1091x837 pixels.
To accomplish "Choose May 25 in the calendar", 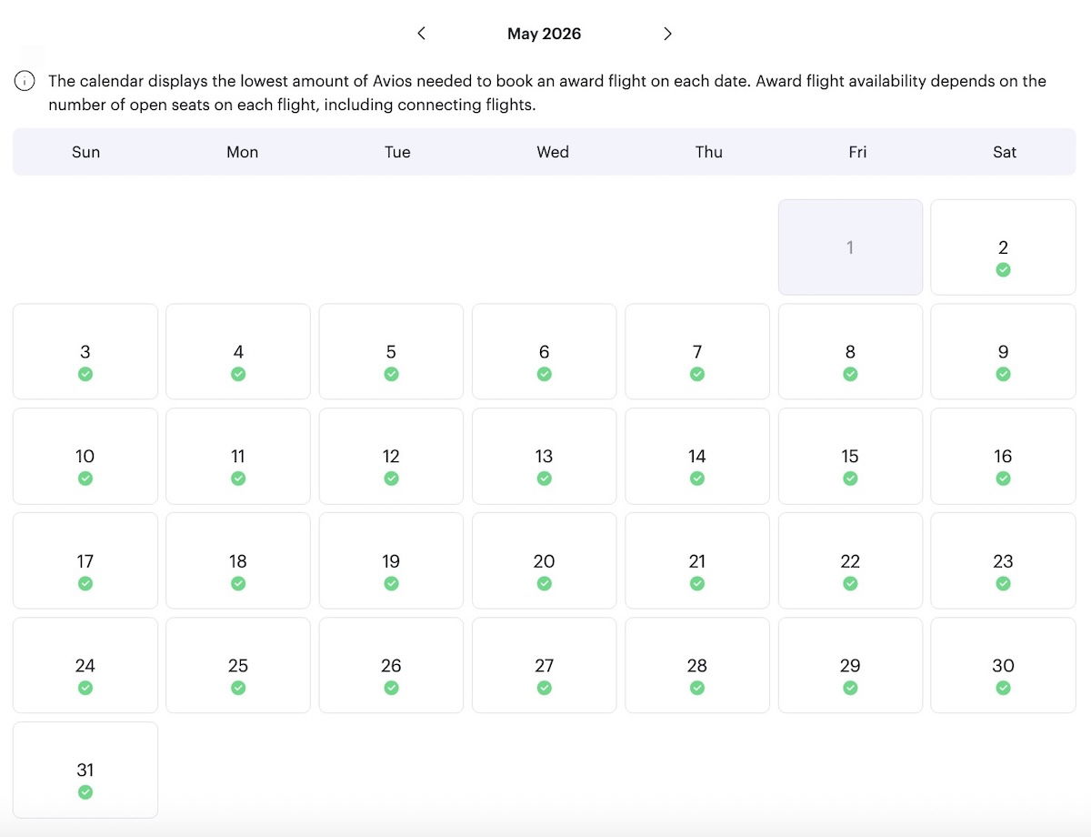I will (238, 665).
